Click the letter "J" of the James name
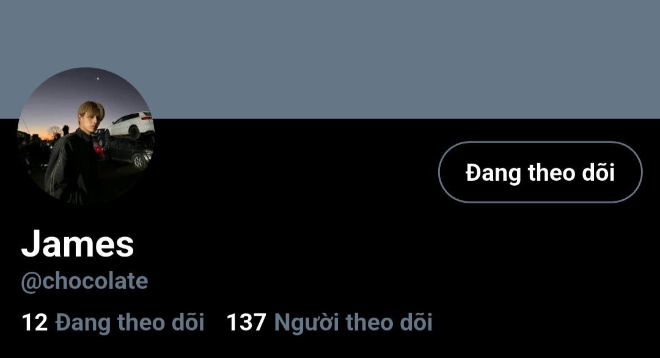 click(x=31, y=244)
